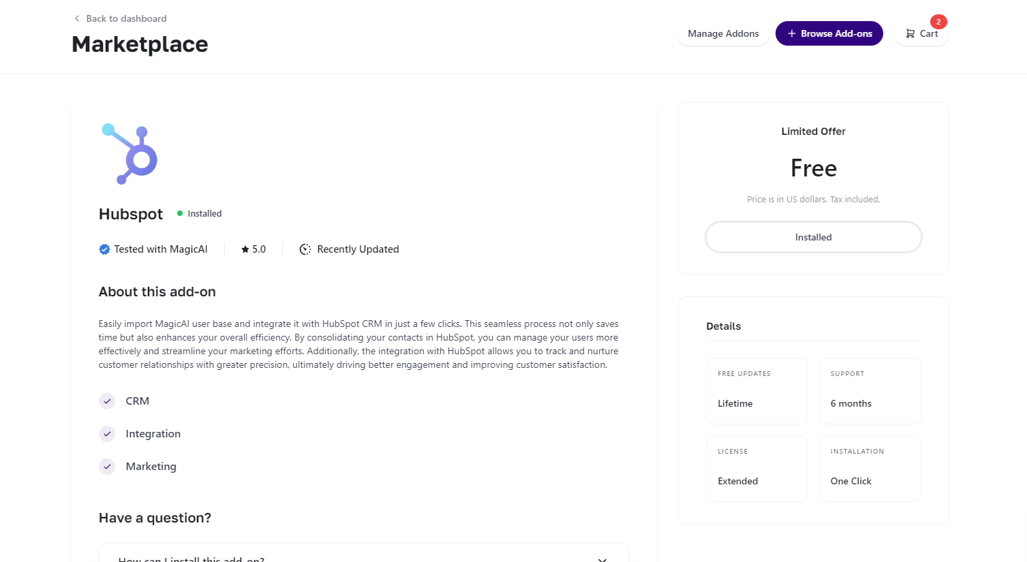Screen dimensions: 1027x562
Task: Click the star rating icon
Action: (245, 249)
